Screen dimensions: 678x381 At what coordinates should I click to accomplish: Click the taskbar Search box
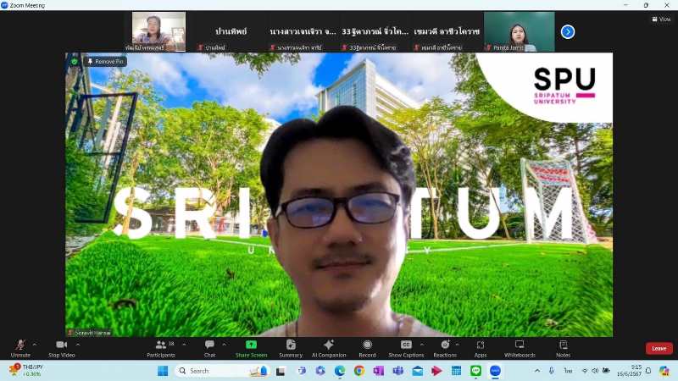(223, 371)
